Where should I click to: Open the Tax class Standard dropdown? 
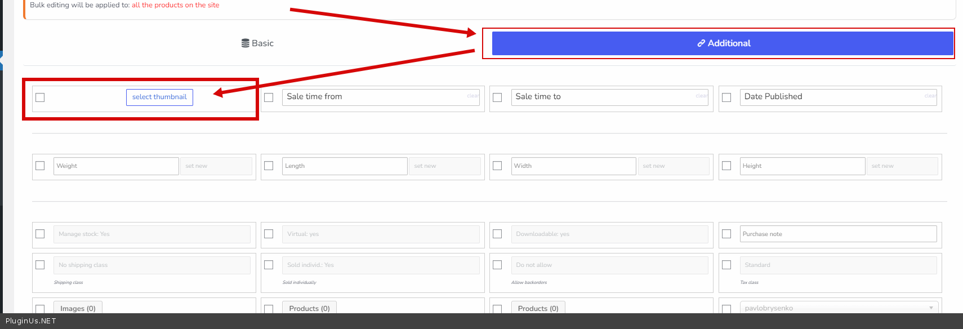[838, 265]
